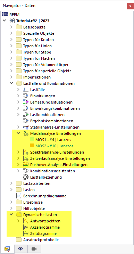Screen dimensions: 134x254
Task: Click the Lastfälle und Kombinationen folder icon
Action: tap(19, 83)
